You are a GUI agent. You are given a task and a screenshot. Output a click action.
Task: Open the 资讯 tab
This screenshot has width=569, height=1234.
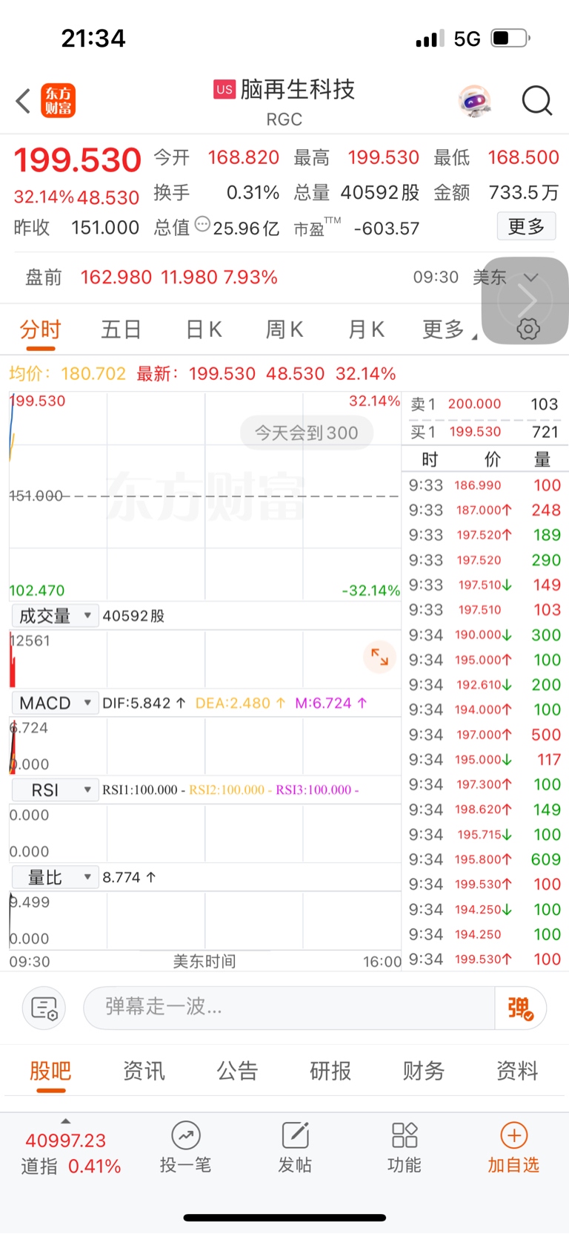(x=144, y=1071)
